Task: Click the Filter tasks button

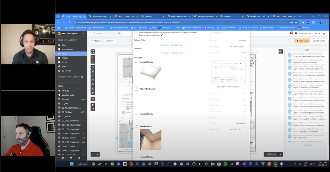Action: 302,41
